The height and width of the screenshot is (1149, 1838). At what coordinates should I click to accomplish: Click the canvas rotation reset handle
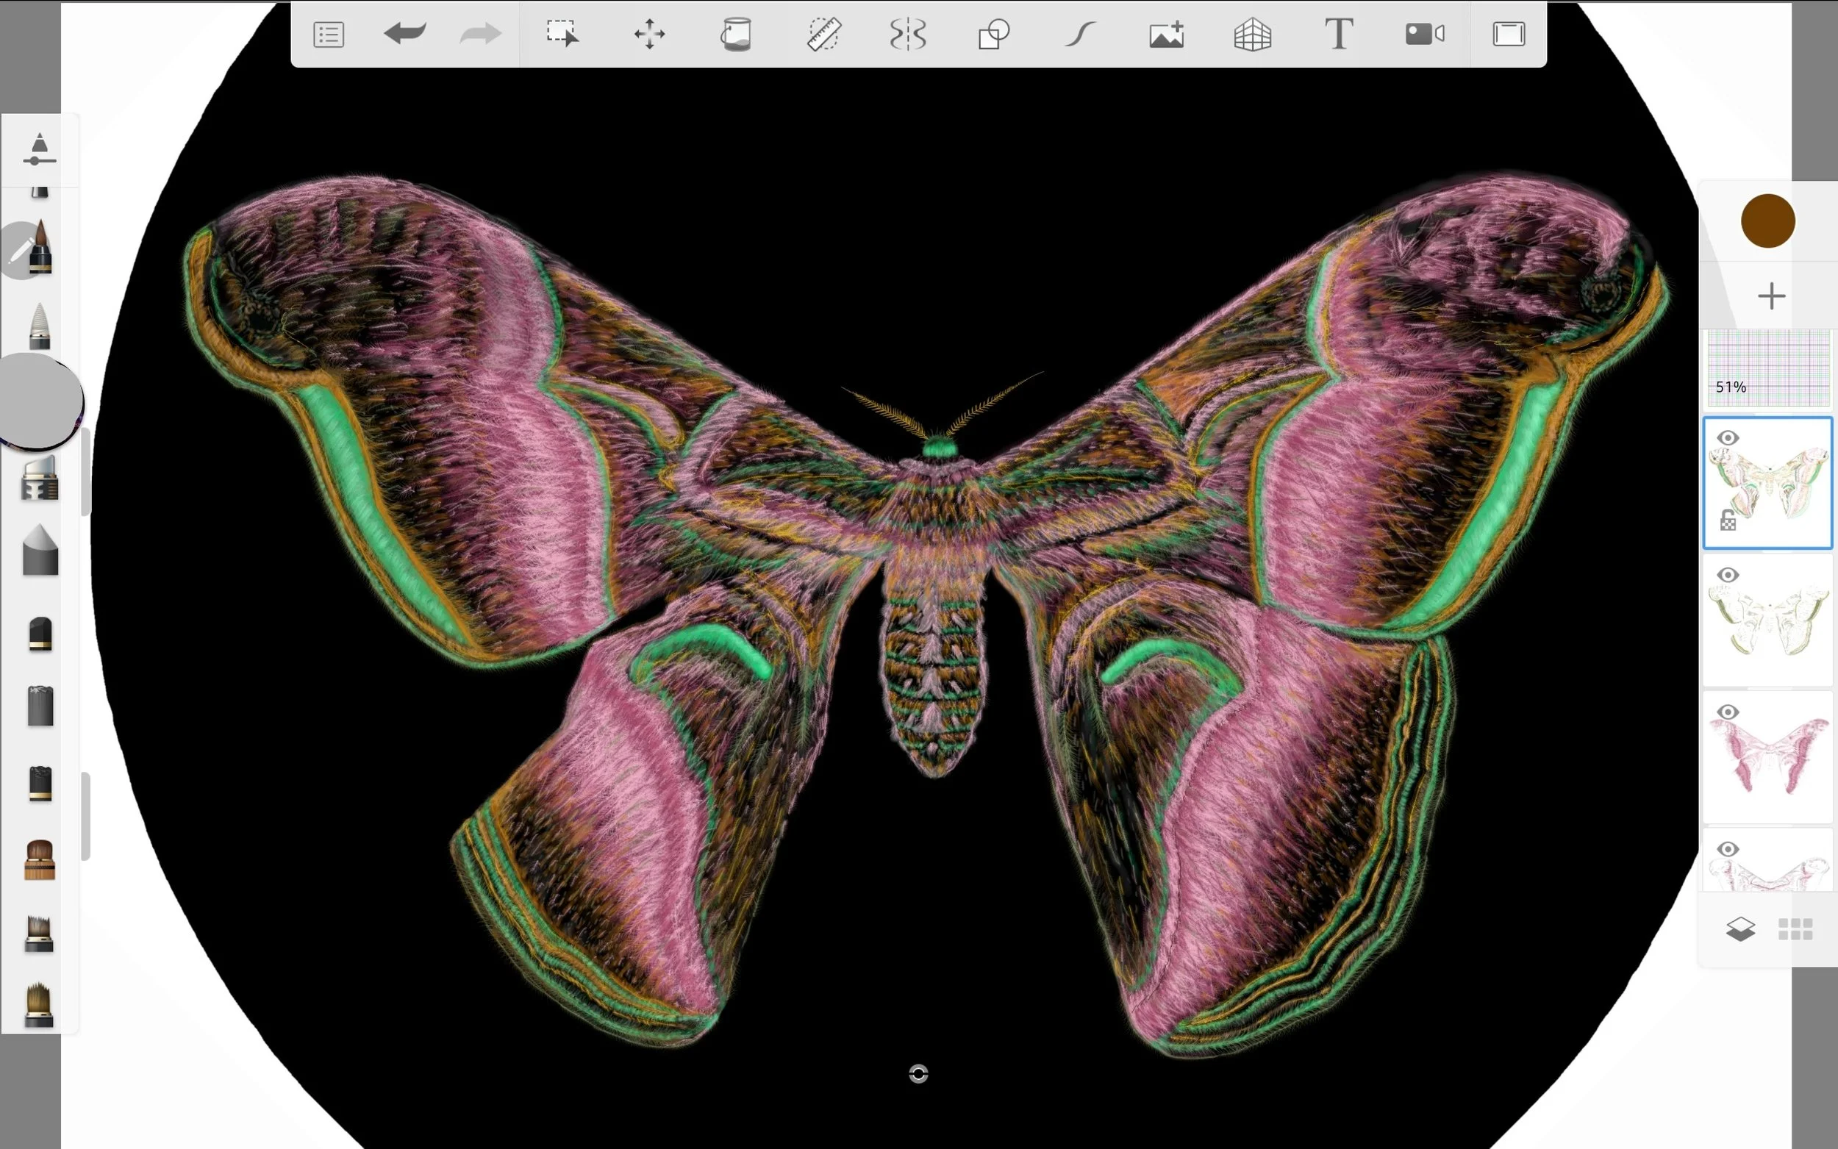point(918,1074)
